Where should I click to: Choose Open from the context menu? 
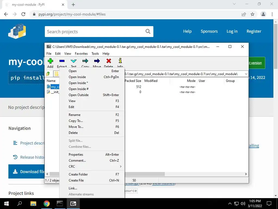point(92,71)
